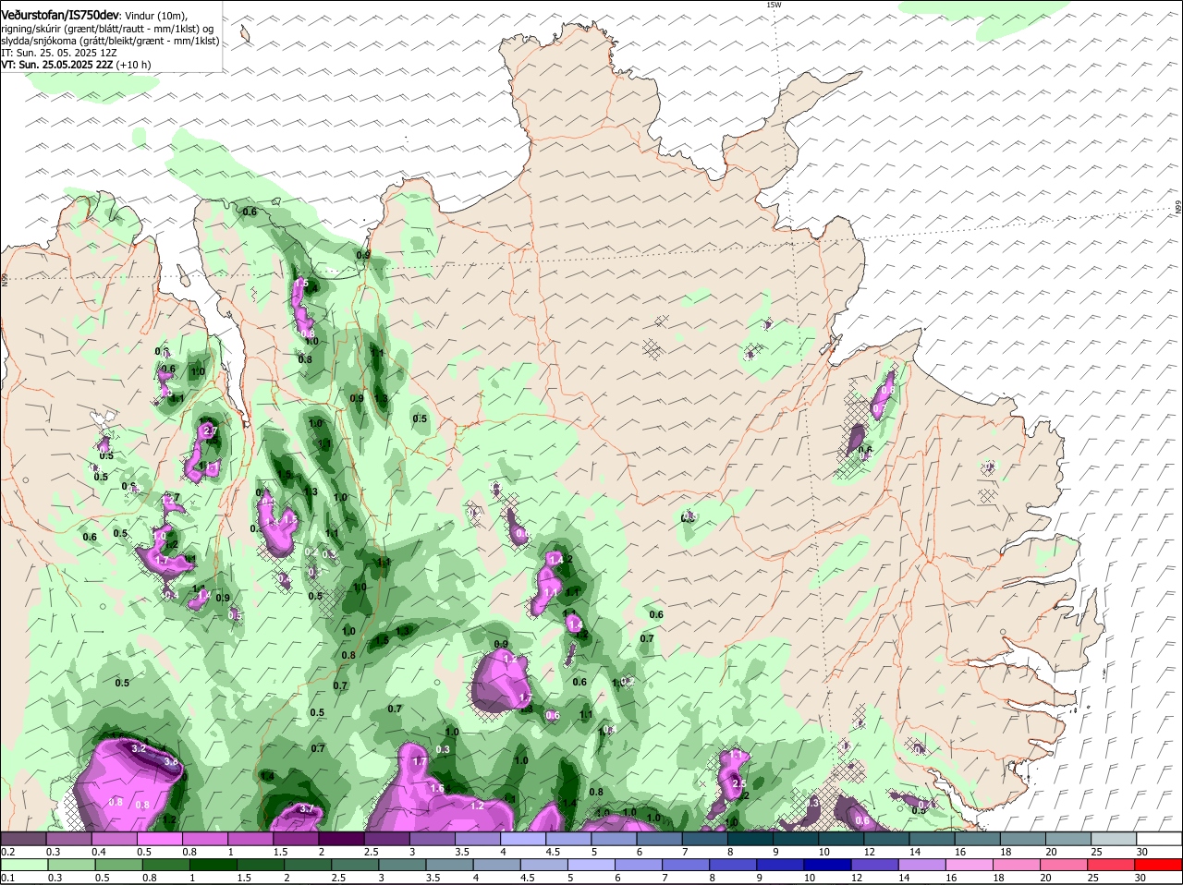Select bottom legend dark green swatch labeled 1
The width and height of the screenshot is (1183, 885).
coord(213,865)
